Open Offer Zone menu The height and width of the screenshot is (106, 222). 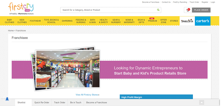(163, 21)
